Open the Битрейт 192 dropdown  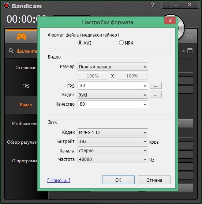click(x=113, y=141)
